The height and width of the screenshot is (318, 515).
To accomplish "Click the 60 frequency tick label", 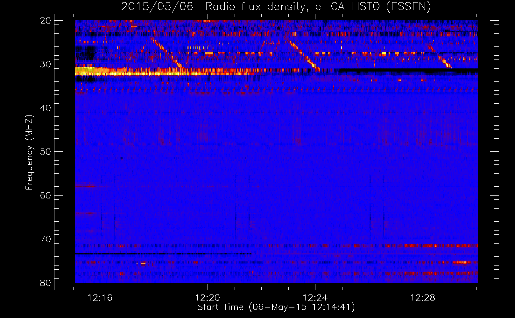I will [x=46, y=195].
